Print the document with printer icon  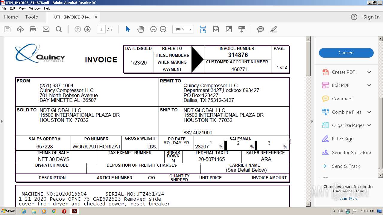pos(33,29)
